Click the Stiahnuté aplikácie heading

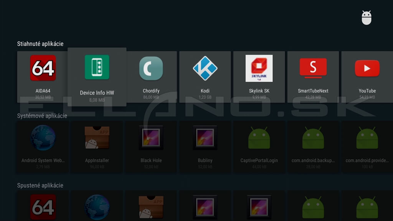coord(40,44)
